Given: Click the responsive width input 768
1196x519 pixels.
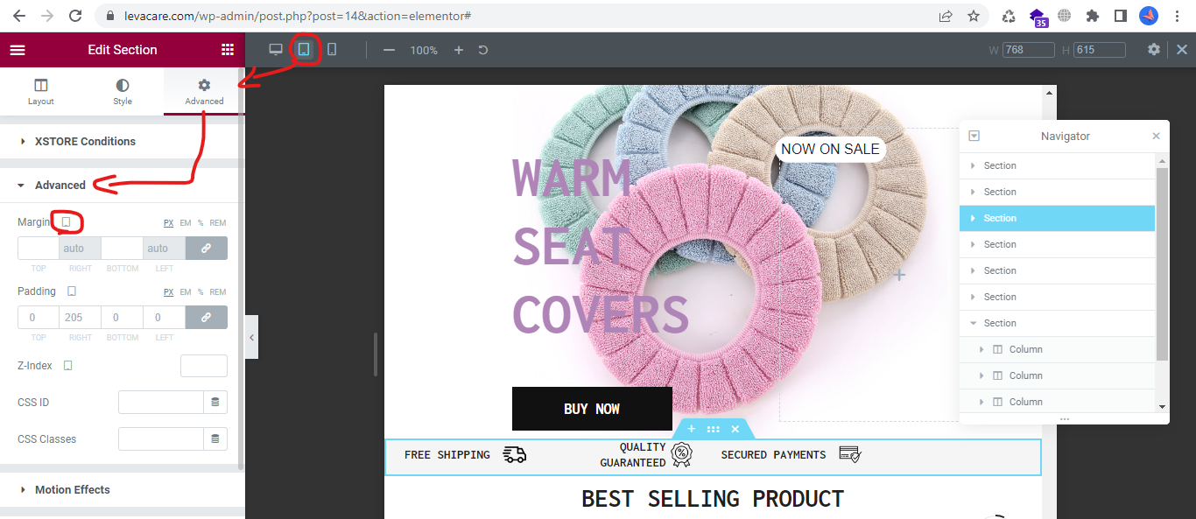Looking at the screenshot, I should pos(1029,50).
